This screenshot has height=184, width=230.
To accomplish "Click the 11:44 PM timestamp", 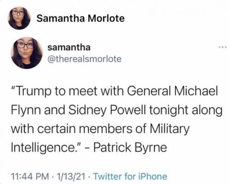I will 30,176.
